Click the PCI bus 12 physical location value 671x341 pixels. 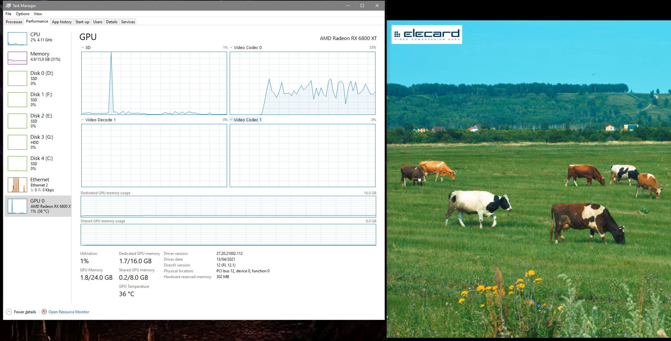pyautogui.click(x=243, y=271)
